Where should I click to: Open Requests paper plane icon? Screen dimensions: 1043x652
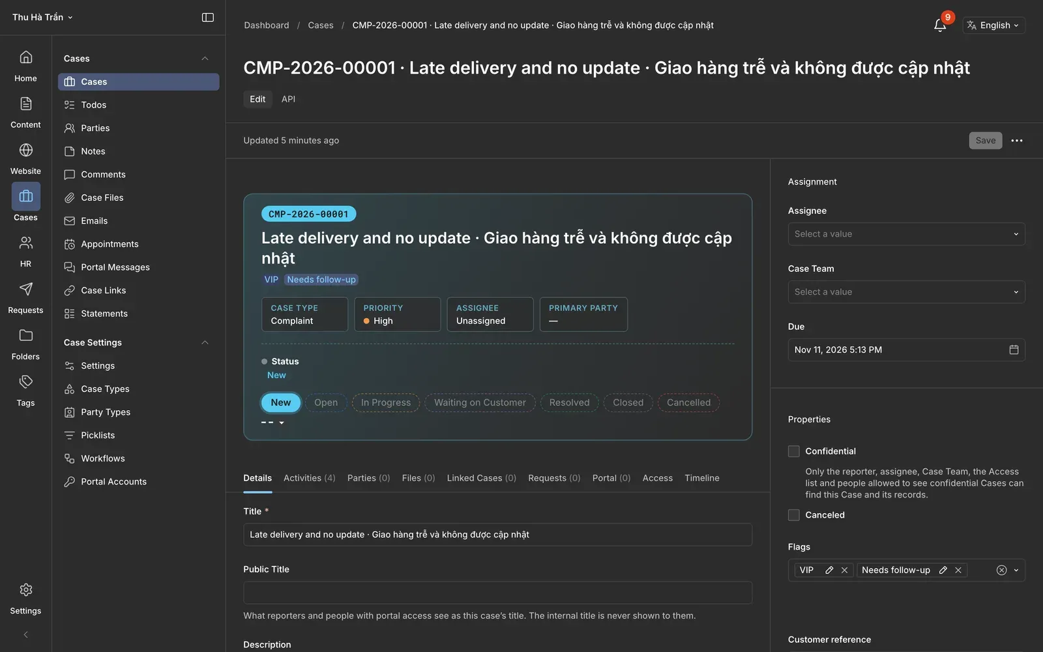26,289
